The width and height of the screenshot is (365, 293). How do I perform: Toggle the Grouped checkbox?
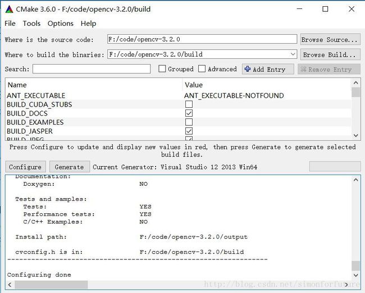pyautogui.click(x=162, y=69)
